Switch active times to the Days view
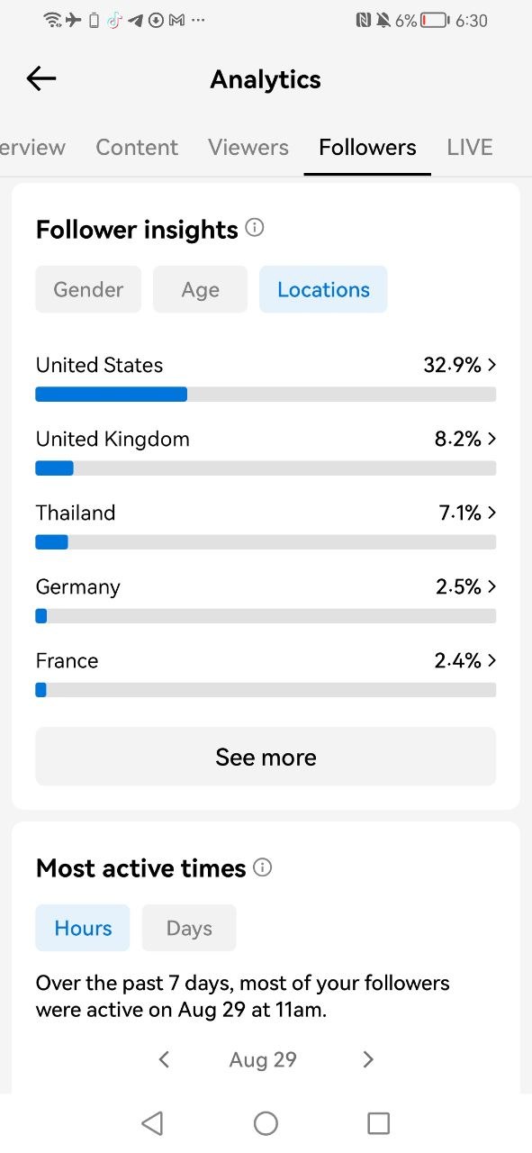The image size is (532, 1153). (189, 928)
